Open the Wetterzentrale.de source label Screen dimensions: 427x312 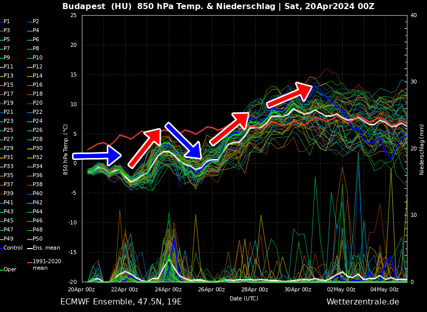(x=363, y=301)
